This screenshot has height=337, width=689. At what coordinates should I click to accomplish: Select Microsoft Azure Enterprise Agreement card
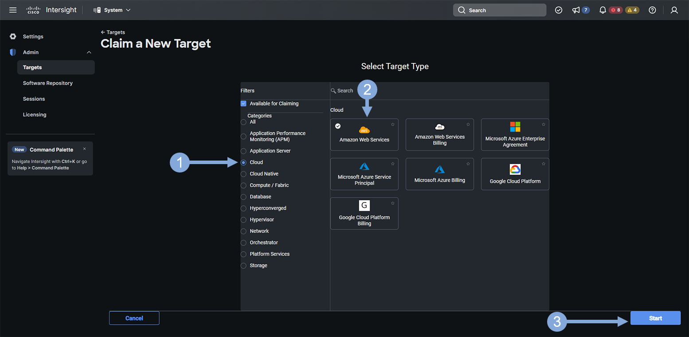point(515,134)
